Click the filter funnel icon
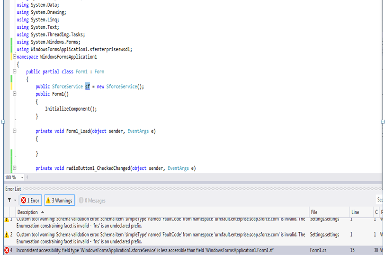The width and height of the screenshot is (385, 255). click(9, 200)
